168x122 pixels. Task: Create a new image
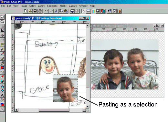pos(26,11)
